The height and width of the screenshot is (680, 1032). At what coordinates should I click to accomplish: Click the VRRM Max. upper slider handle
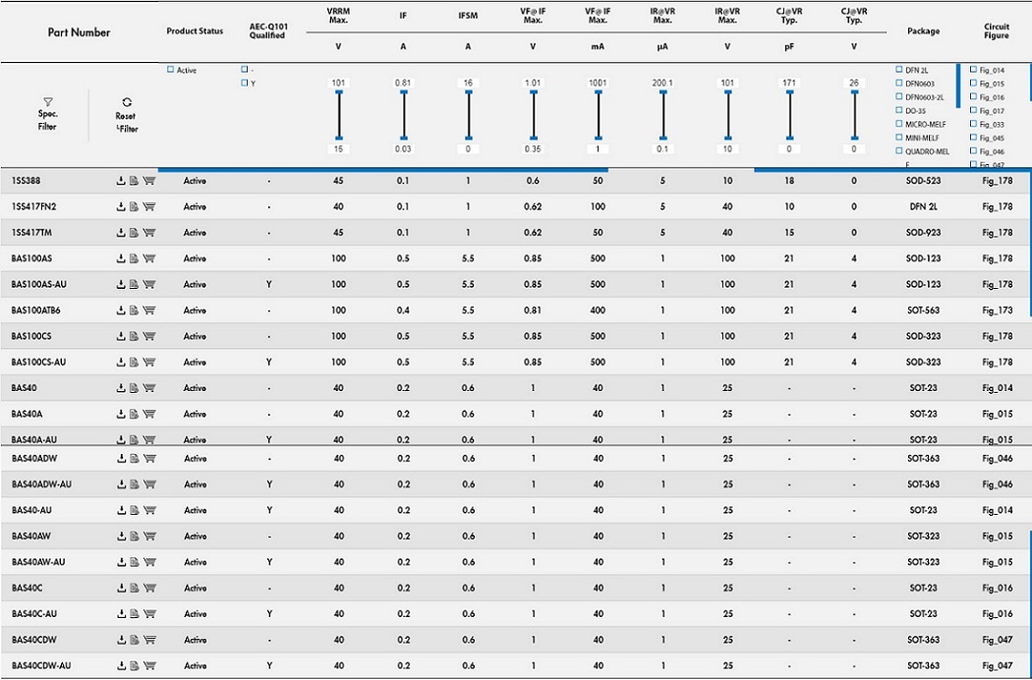click(x=339, y=92)
